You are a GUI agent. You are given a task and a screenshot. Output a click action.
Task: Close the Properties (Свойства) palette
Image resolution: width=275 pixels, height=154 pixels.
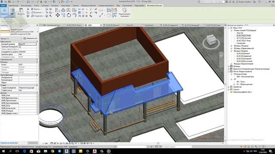point(37,25)
